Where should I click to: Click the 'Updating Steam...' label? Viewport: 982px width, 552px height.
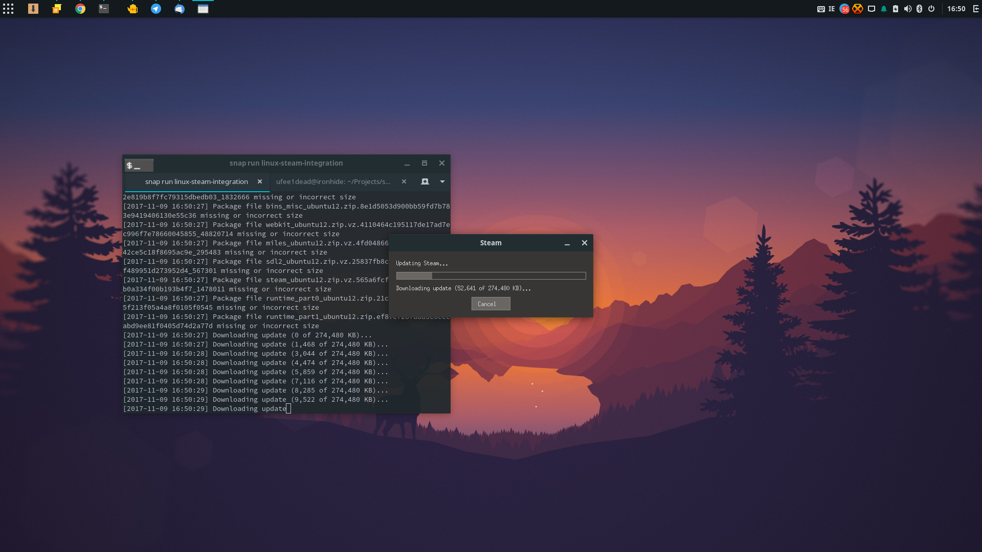pos(421,263)
